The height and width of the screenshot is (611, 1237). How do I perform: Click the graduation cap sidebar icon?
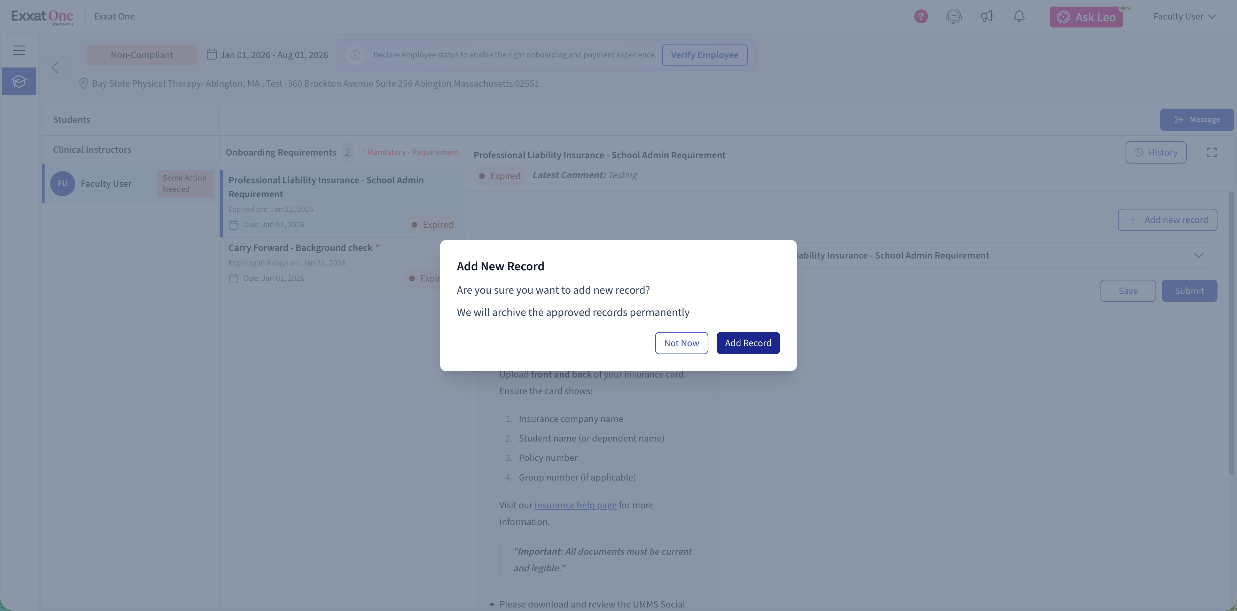19,81
